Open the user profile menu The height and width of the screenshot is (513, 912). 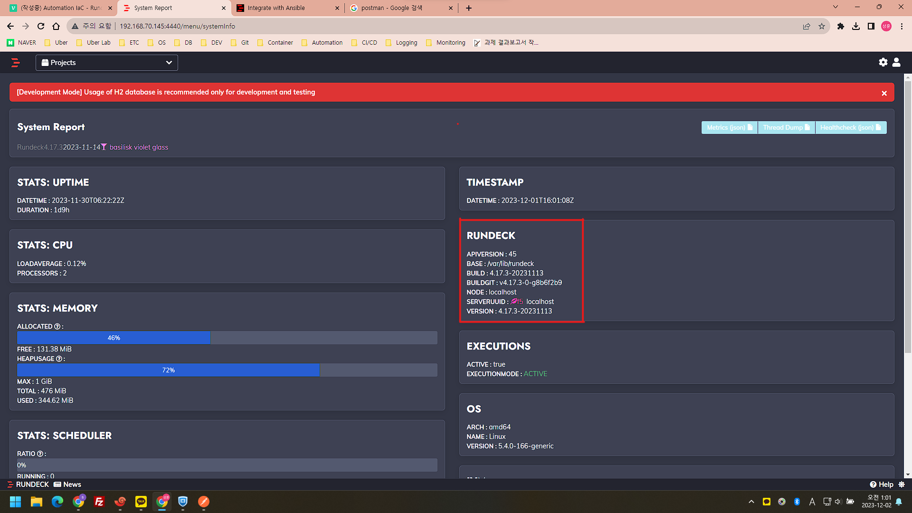point(896,62)
